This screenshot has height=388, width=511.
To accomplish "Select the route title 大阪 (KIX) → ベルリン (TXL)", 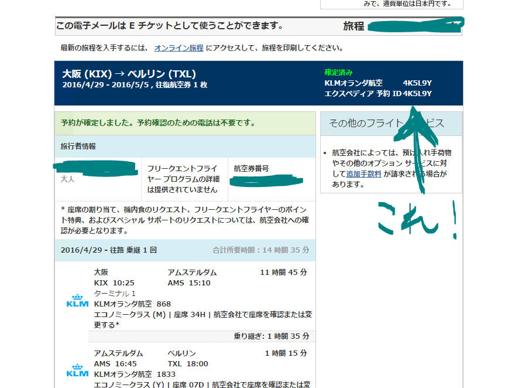I will tap(129, 74).
